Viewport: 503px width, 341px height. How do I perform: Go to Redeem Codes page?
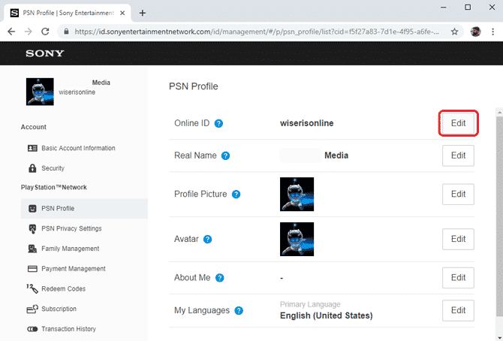click(x=64, y=288)
